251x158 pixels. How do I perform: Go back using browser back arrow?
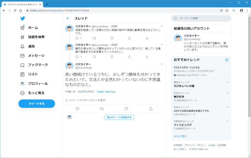pyautogui.click(x=4, y=11)
